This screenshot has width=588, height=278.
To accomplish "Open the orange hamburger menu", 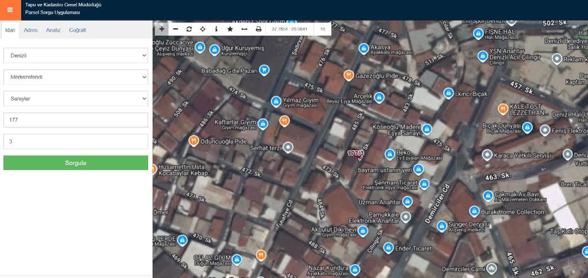I will [x=10, y=10].
